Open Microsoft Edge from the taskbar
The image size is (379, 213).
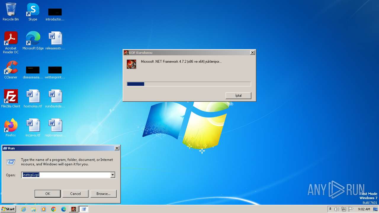[64, 209]
